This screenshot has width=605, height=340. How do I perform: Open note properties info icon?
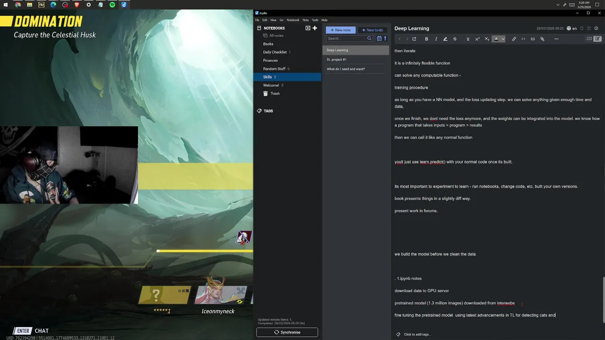(597, 28)
